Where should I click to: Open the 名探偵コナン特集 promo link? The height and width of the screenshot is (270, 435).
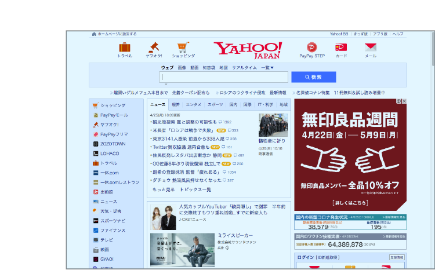340,93
